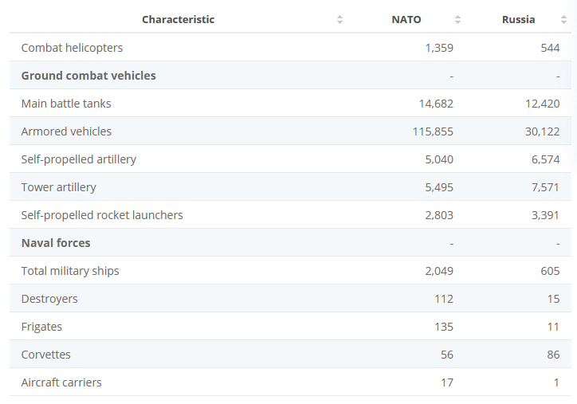Select the Corvettes row label
This screenshot has width=577, height=404.
pyautogui.click(x=45, y=355)
